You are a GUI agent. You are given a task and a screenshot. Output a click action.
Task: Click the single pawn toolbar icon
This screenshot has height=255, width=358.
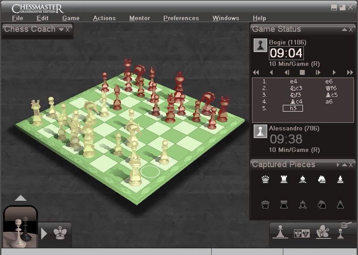click(x=280, y=232)
